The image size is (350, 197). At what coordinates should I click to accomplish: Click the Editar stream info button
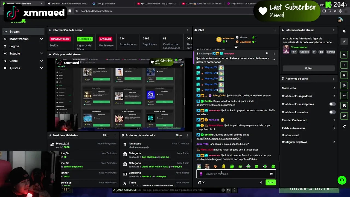coord(309,68)
